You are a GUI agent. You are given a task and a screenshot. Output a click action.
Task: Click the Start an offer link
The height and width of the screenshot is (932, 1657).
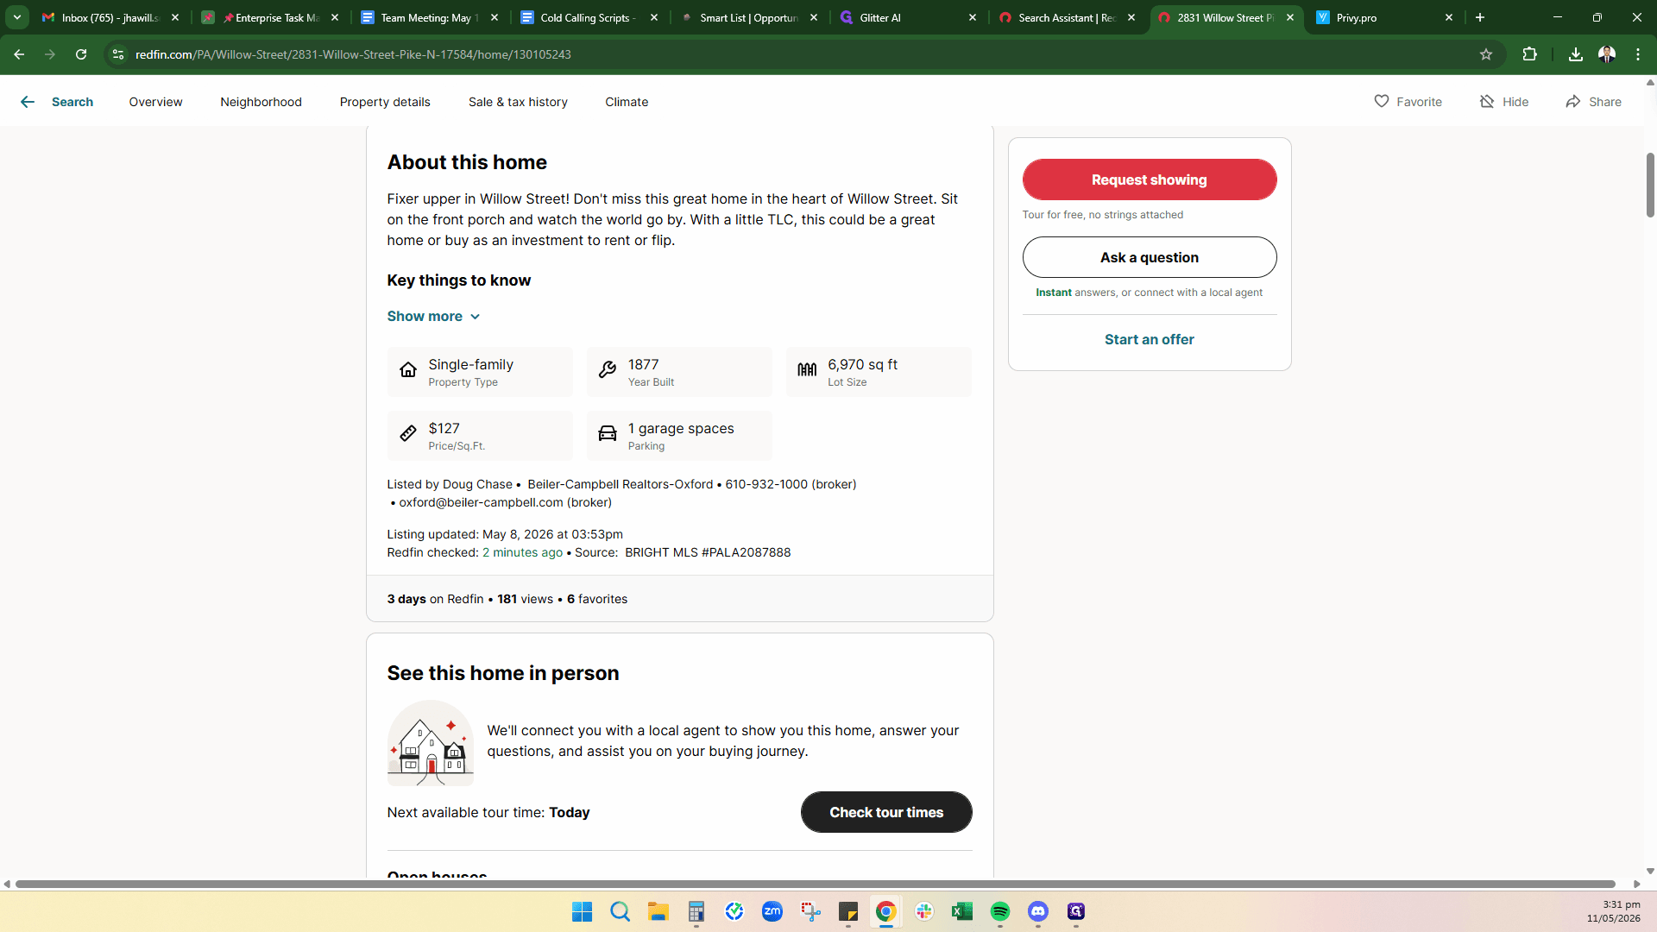[1150, 339]
